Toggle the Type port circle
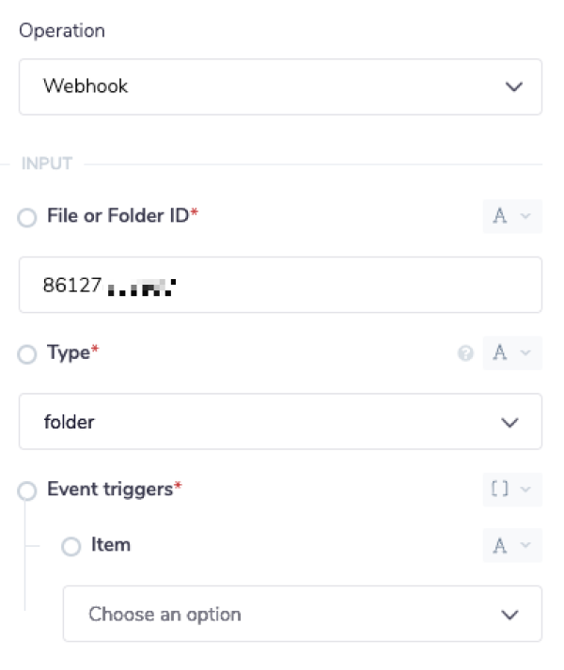The width and height of the screenshot is (564, 670). [x=28, y=354]
